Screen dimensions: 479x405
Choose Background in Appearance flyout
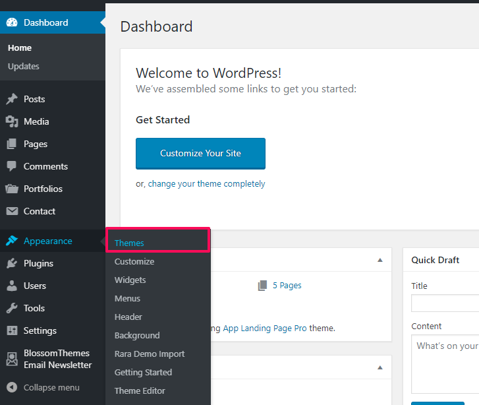point(137,336)
